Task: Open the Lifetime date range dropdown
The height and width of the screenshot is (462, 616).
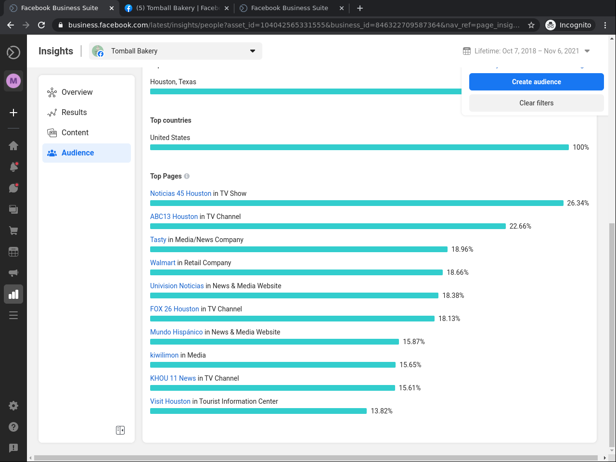Action: pyautogui.click(x=526, y=51)
